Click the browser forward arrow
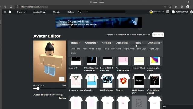Viewport: 193px width, 109px height. click(x=5, y=7)
